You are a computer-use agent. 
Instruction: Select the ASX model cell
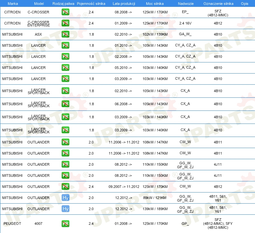38,34
